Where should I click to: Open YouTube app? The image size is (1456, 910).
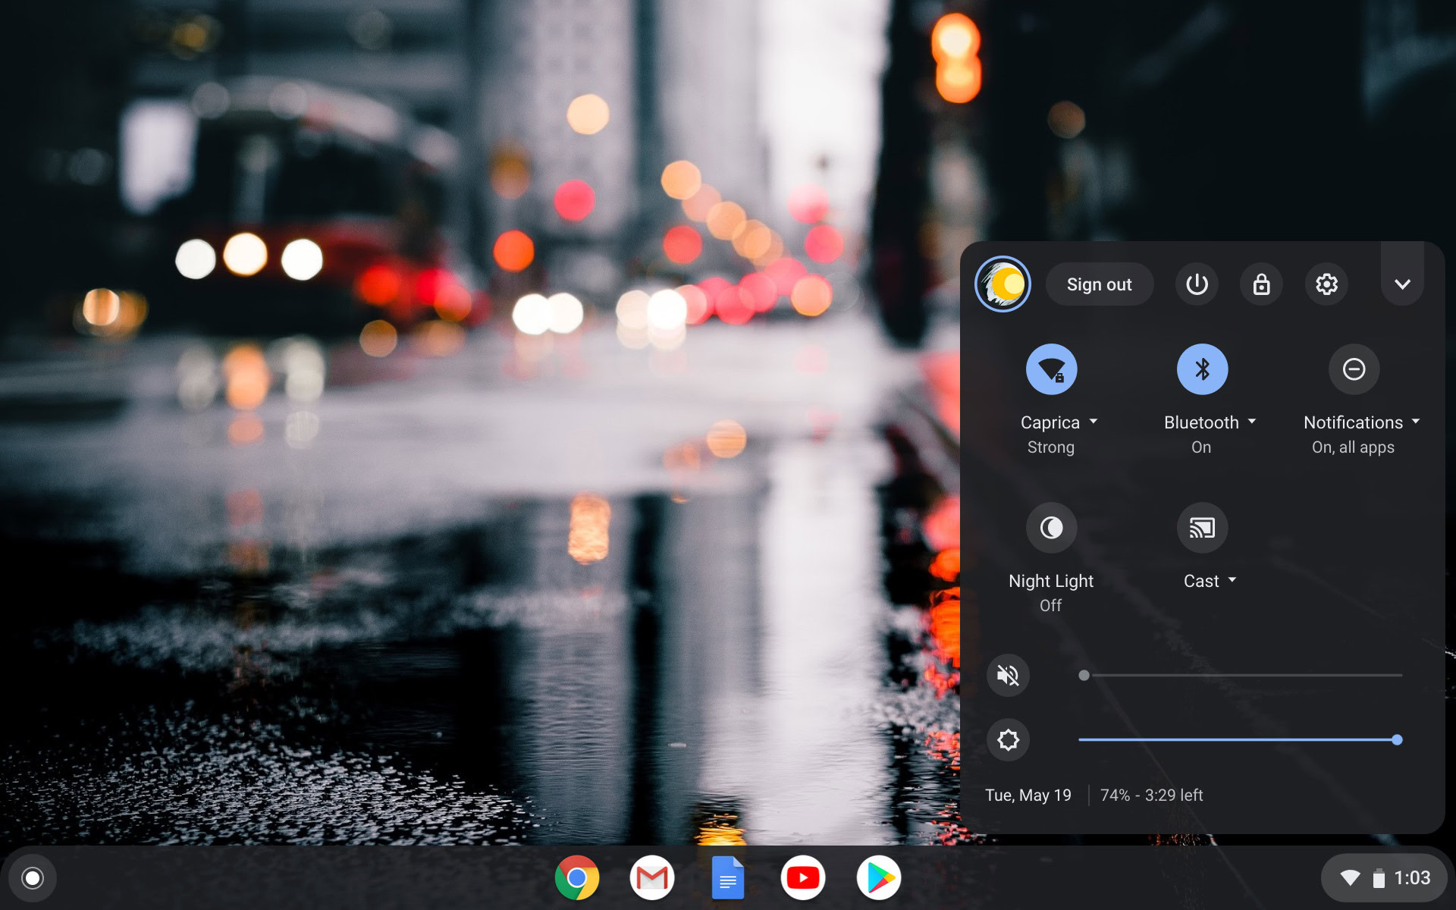803,879
